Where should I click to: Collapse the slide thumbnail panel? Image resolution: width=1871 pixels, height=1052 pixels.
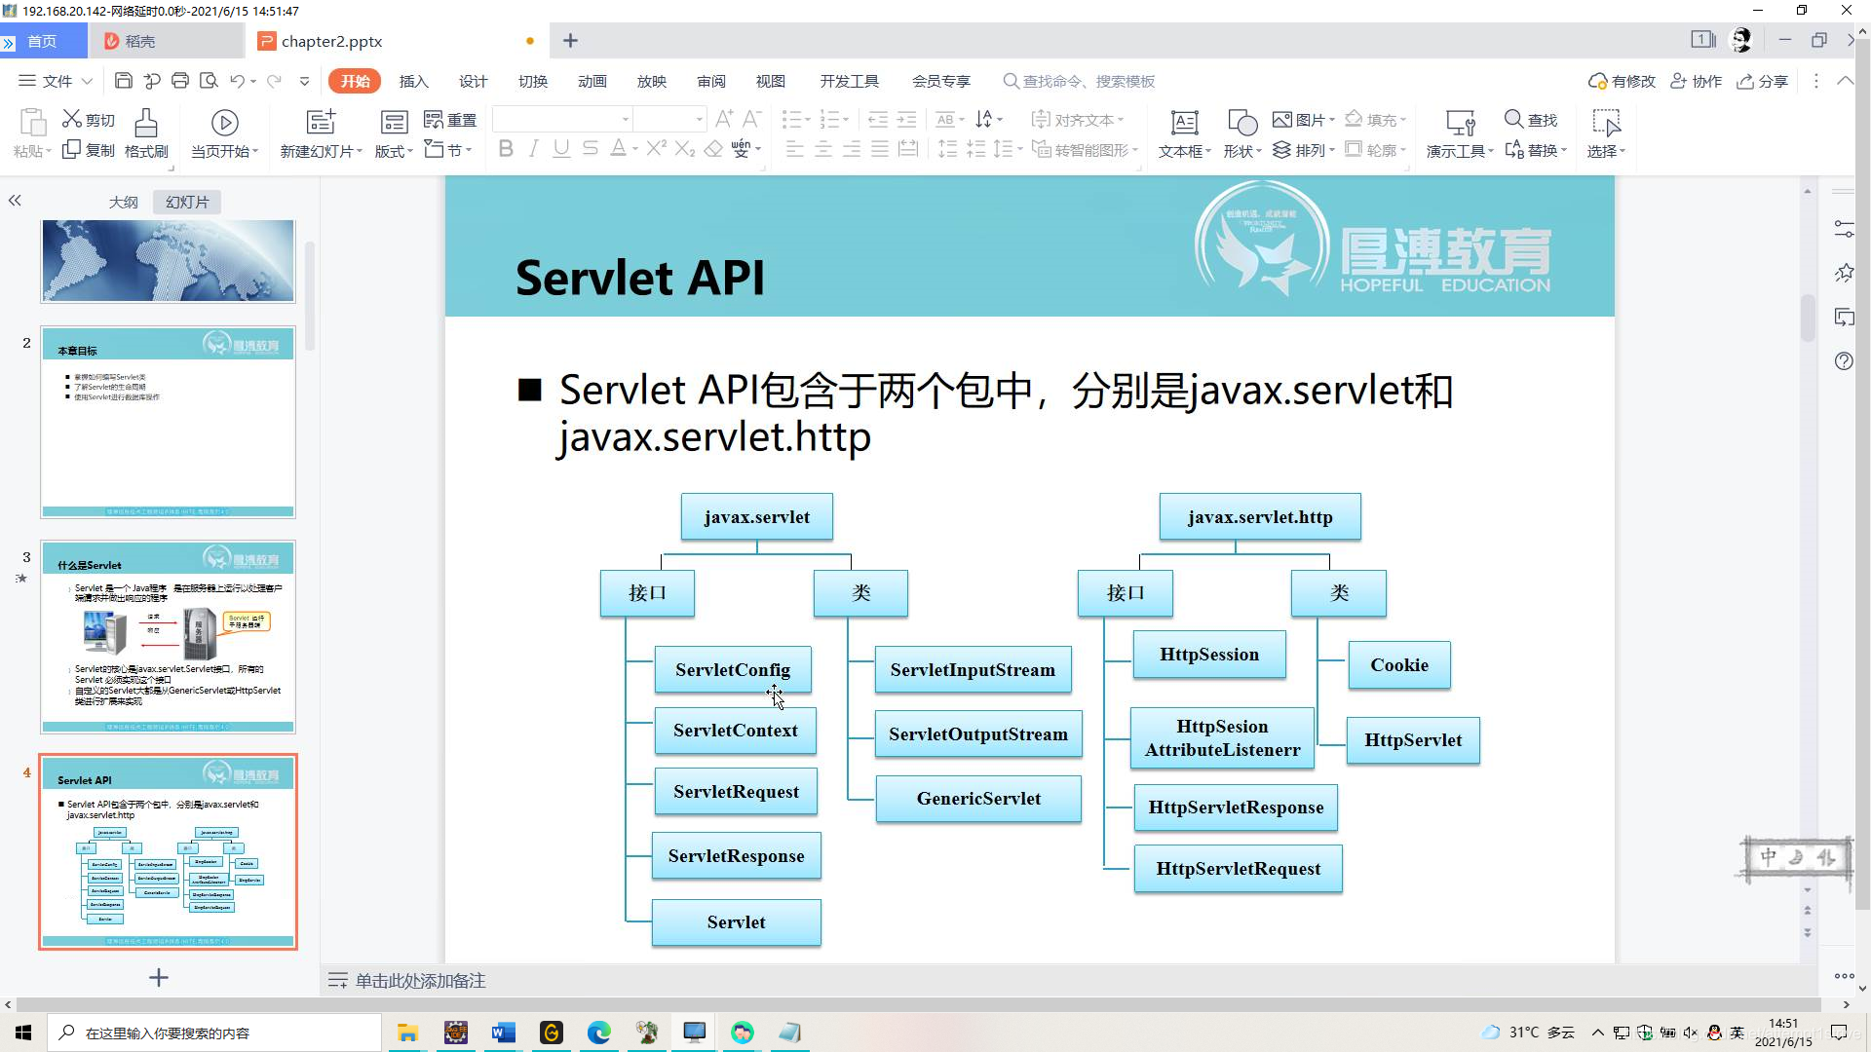click(15, 201)
